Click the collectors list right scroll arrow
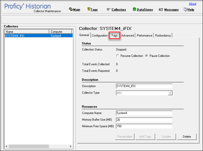Screen dimensions: 203x151 71,147
